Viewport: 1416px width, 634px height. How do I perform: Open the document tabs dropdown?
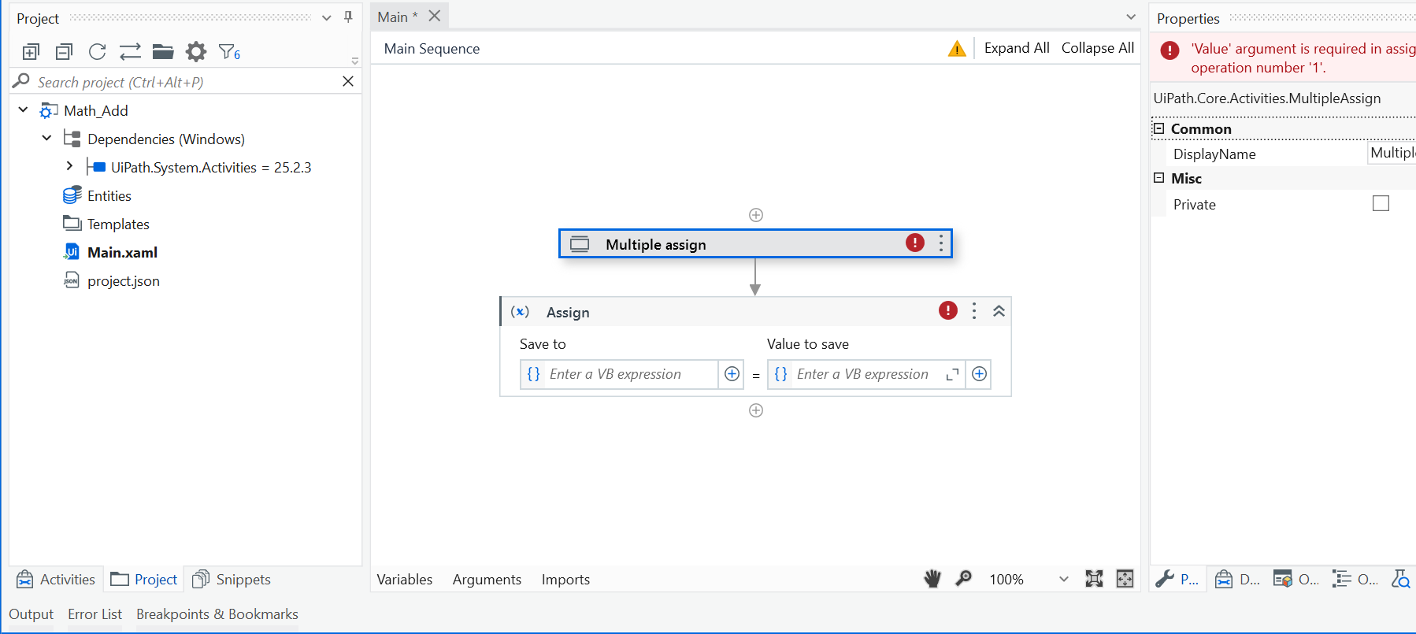pyautogui.click(x=1131, y=17)
